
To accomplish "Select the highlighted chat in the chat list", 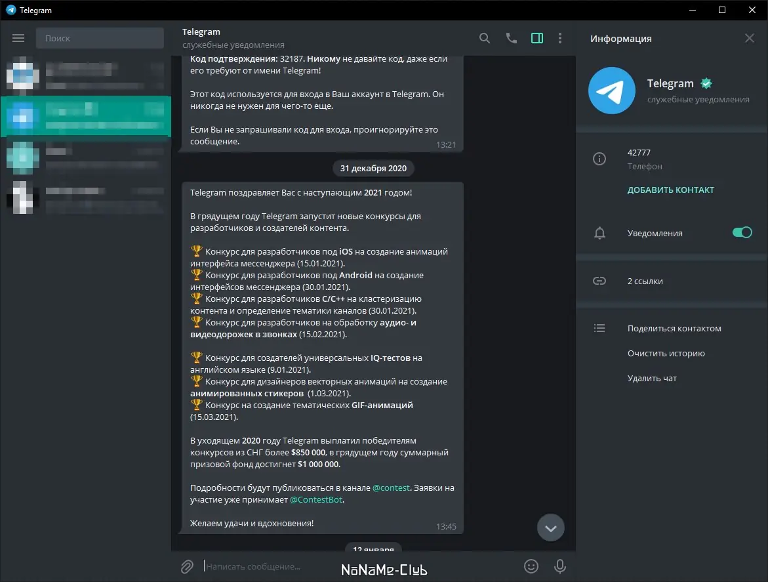I will pyautogui.click(x=86, y=117).
